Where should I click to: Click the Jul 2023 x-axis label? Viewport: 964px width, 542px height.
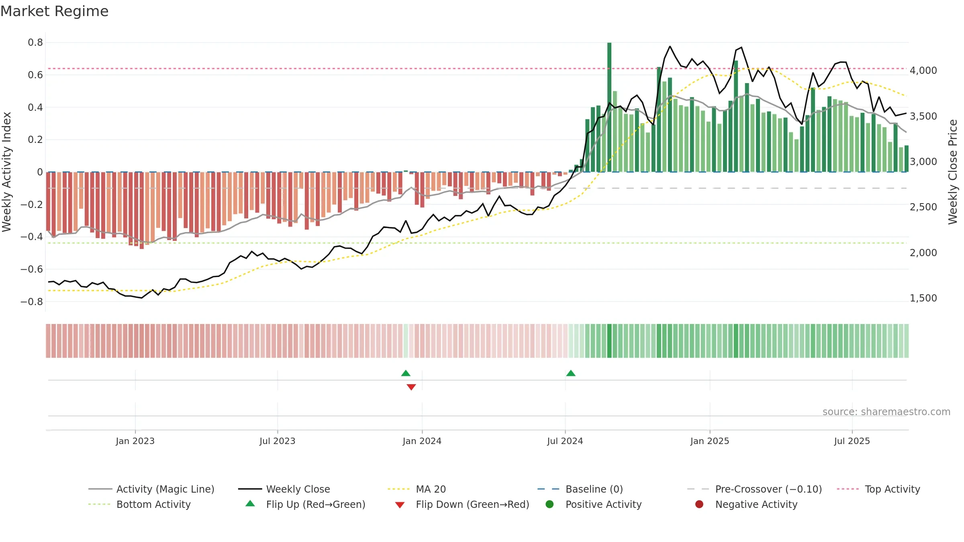[x=278, y=441]
